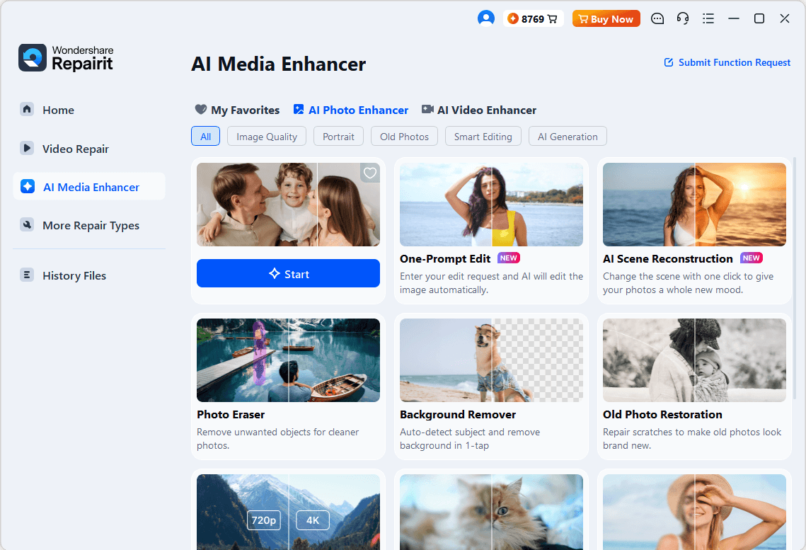This screenshot has width=806, height=550.
Task: Click the NEW badge beside AI Scene Reconstruction
Action: 752,258
